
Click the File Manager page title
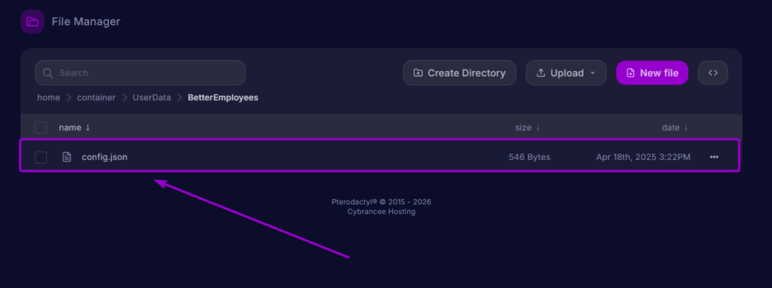pos(86,22)
